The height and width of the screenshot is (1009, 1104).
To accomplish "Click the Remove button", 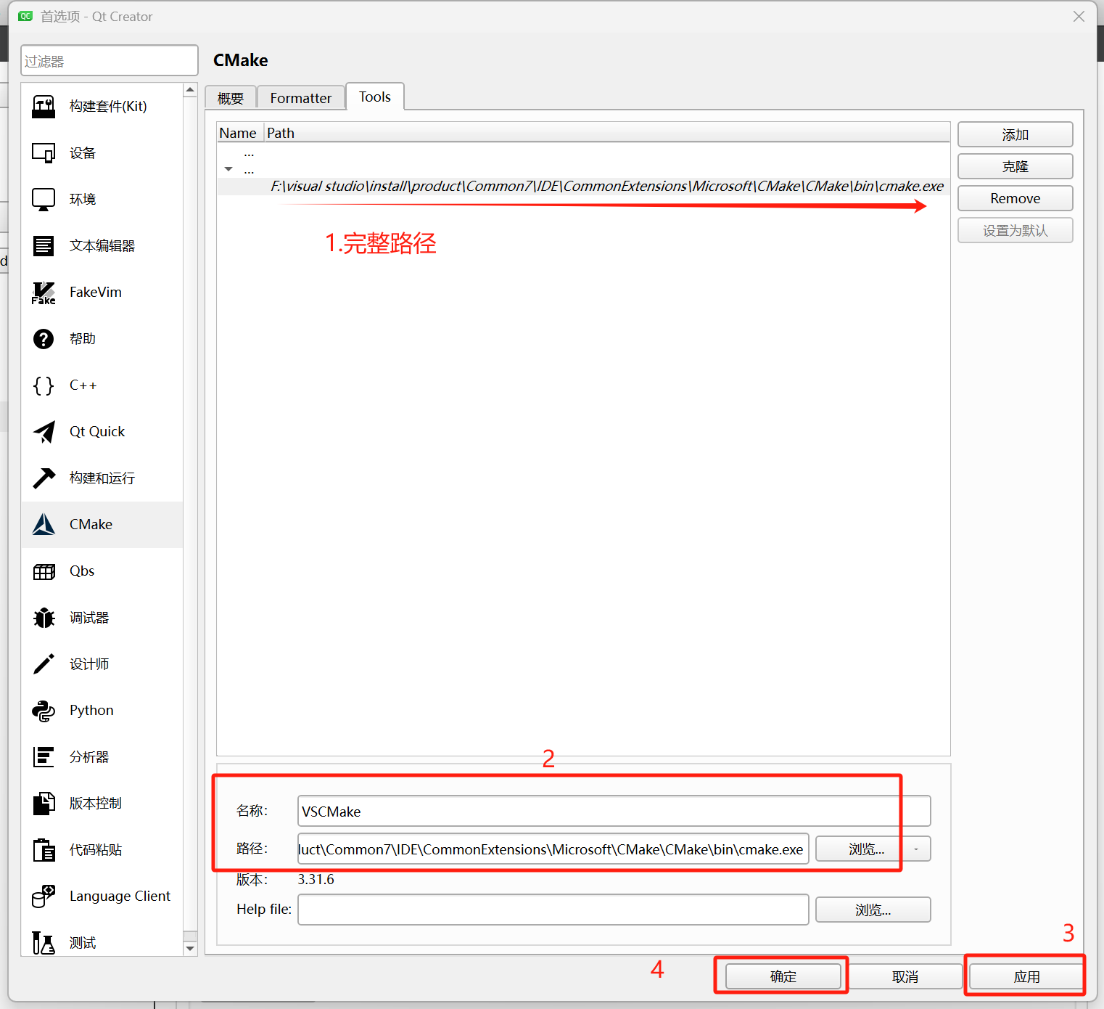I will pyautogui.click(x=1015, y=198).
